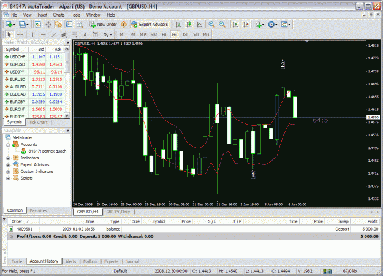Switch to candlestick chart display icon
383x276 pixels.
coord(189,25)
